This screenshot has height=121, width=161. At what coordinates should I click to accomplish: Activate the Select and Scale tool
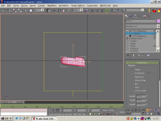point(64,10)
